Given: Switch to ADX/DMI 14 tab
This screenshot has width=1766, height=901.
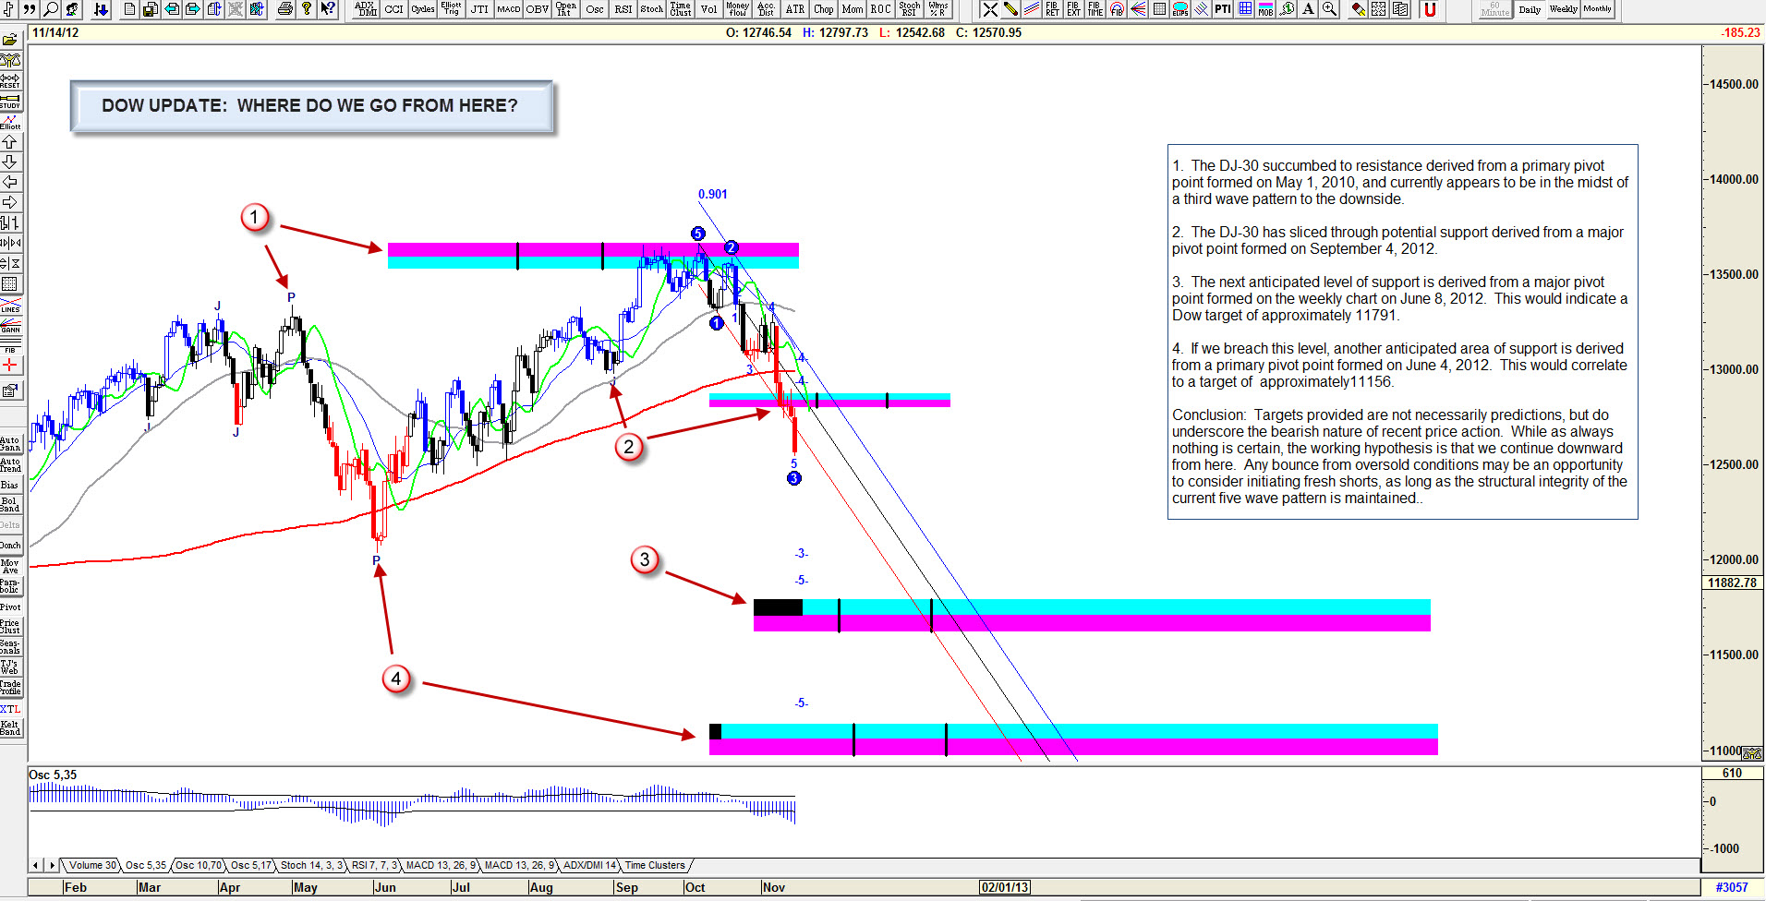Looking at the screenshot, I should point(589,865).
